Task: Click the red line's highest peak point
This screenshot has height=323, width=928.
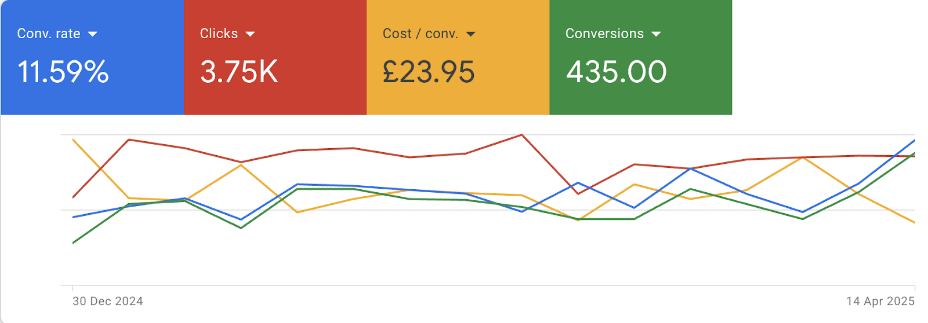Action: point(522,135)
